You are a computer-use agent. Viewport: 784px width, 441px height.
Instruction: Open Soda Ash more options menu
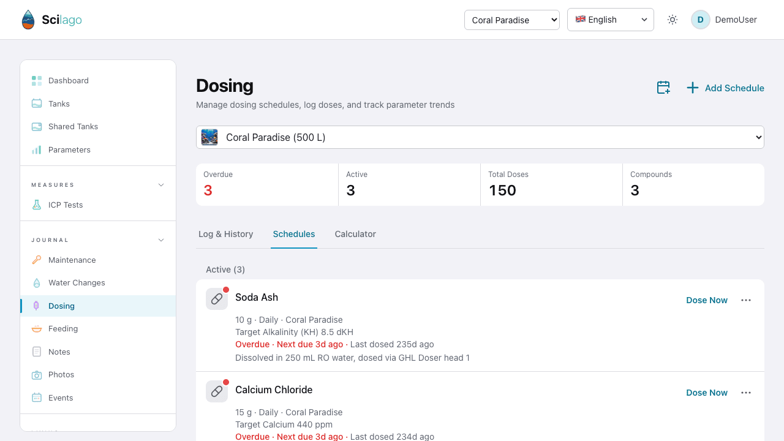[746, 300]
